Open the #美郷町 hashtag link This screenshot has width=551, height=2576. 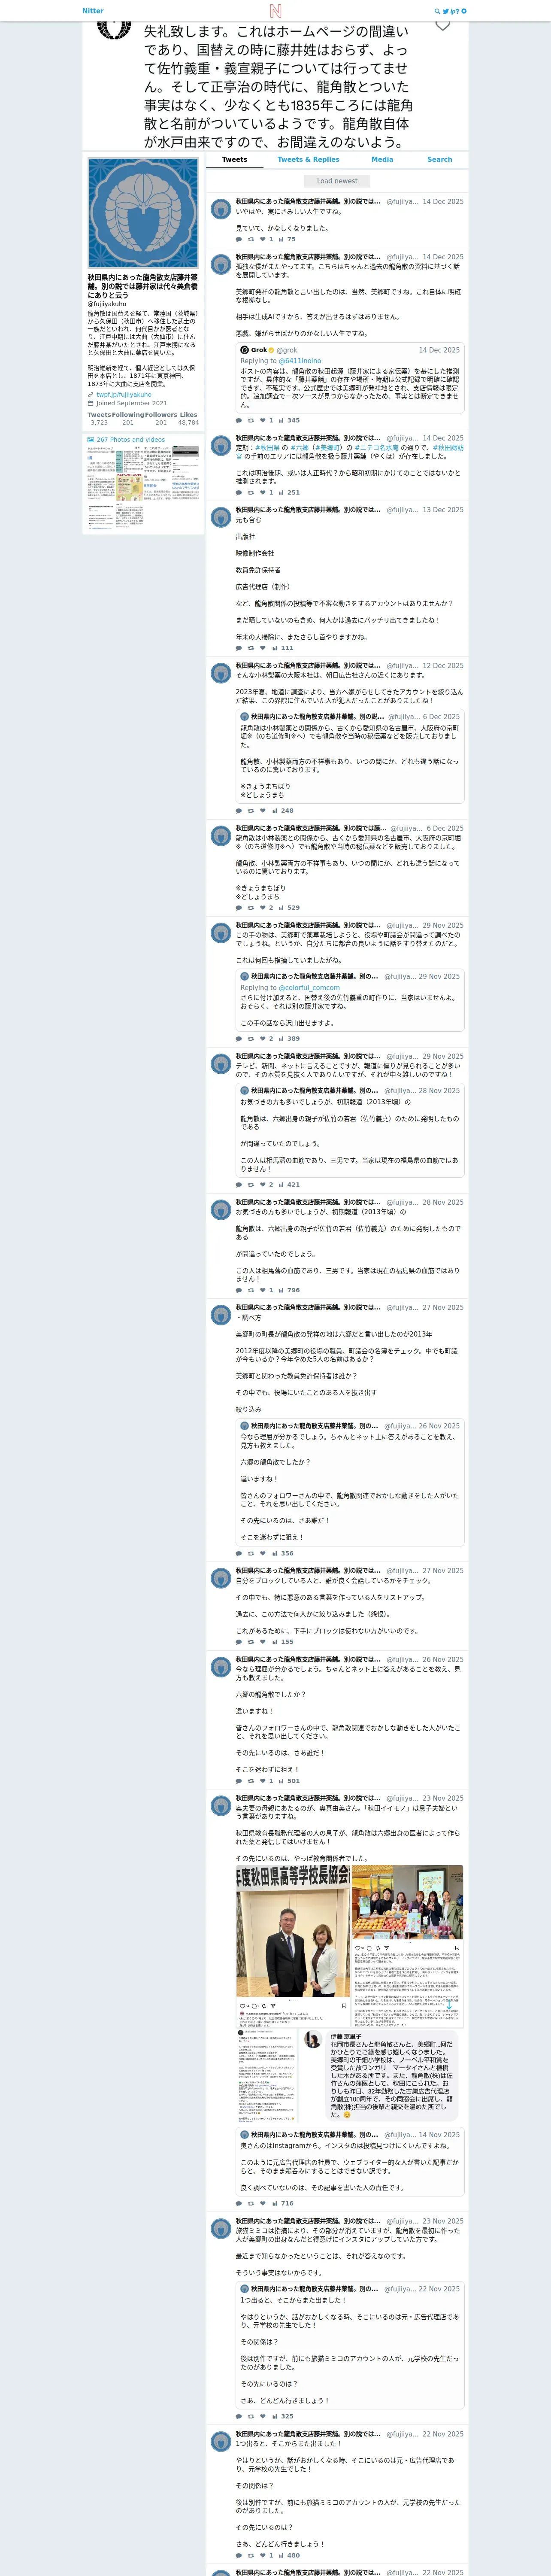328,447
